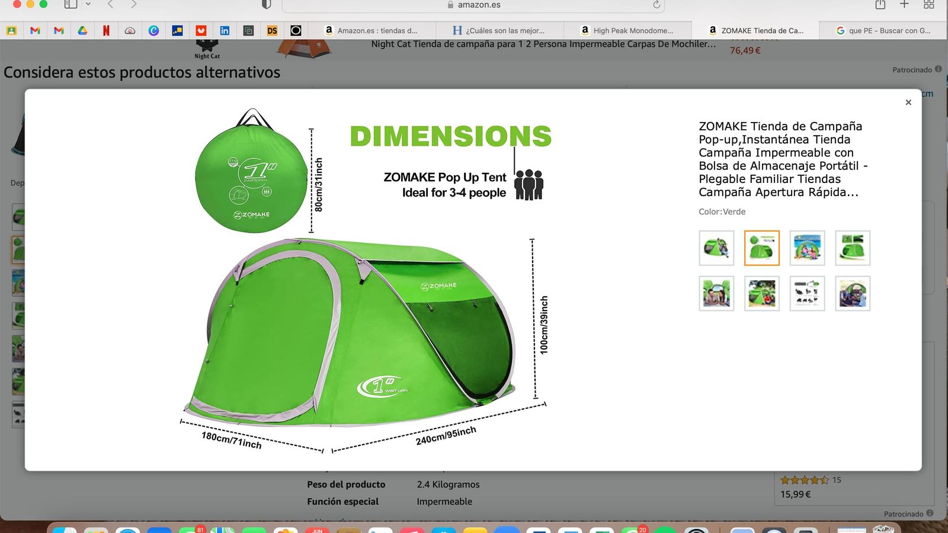Screen dimensions: 948x533
Task: Close the ZOMAKE dimensions image overlay
Action: tap(908, 102)
